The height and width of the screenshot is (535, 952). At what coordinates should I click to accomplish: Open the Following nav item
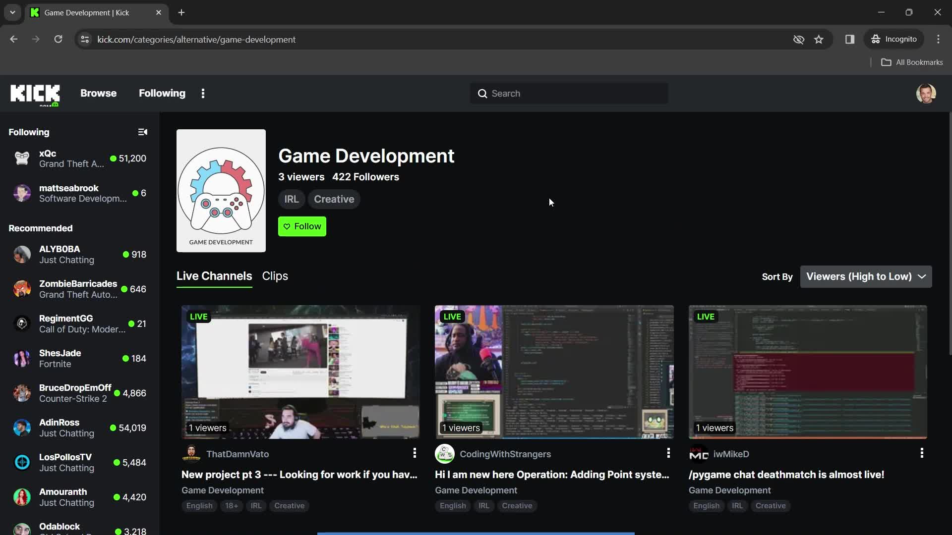(x=162, y=94)
